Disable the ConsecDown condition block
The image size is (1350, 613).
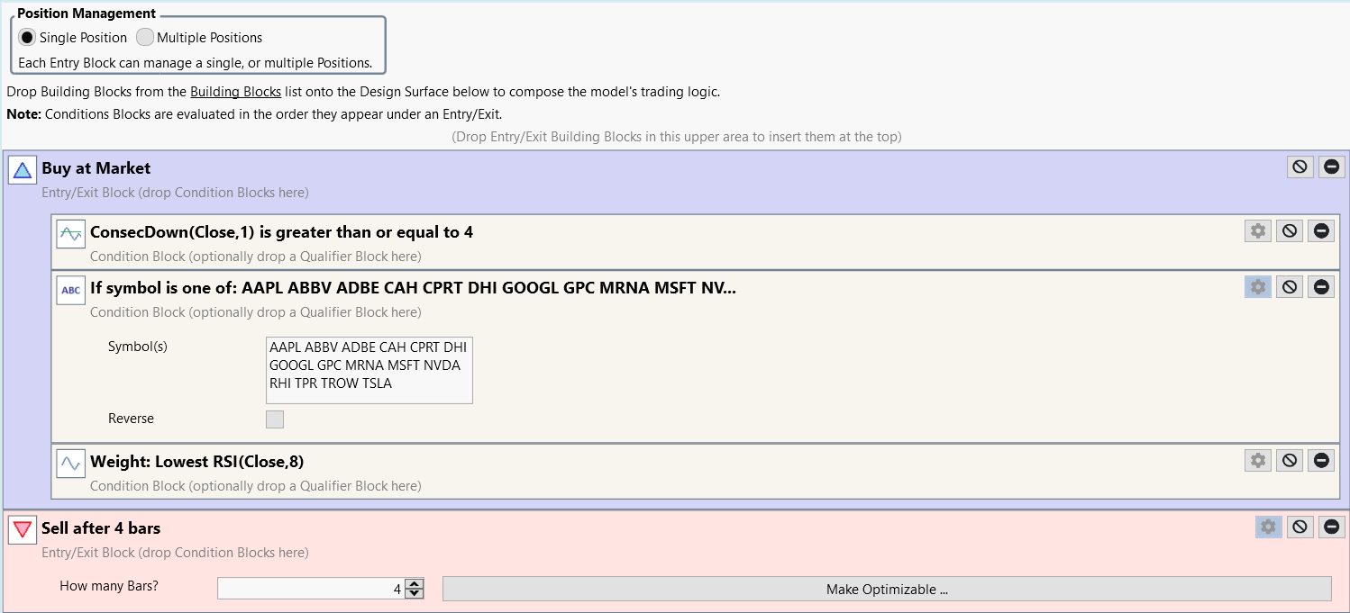pos(1290,231)
